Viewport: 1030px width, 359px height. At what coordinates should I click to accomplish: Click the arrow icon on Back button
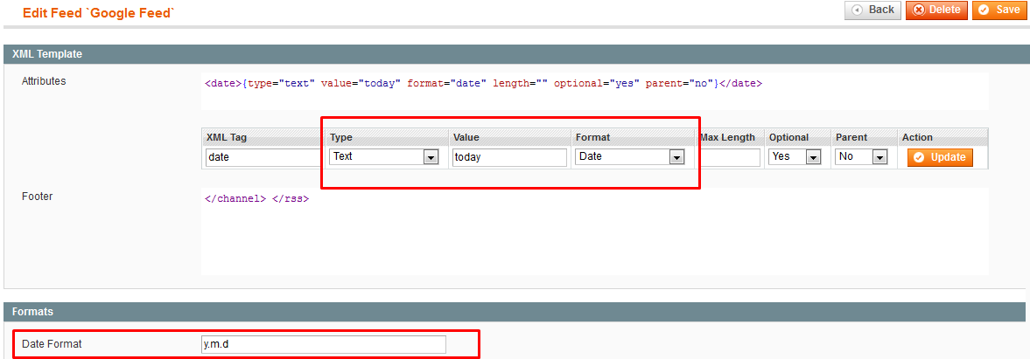click(x=856, y=10)
